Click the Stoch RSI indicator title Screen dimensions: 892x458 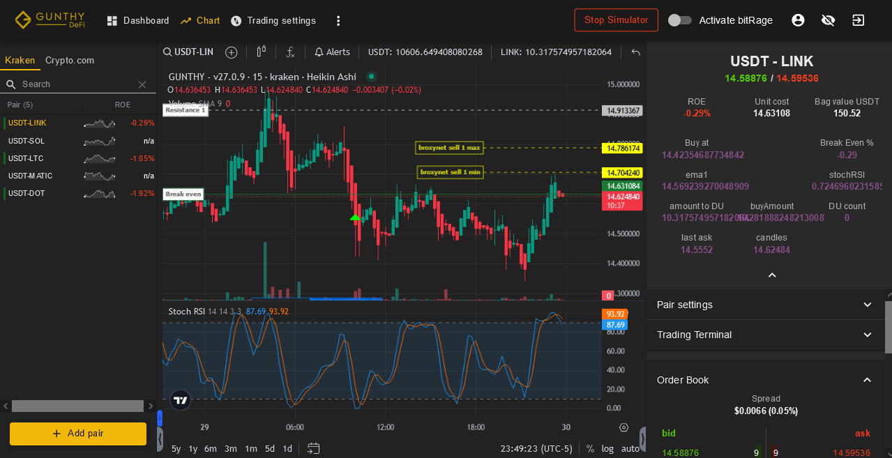[x=186, y=312]
